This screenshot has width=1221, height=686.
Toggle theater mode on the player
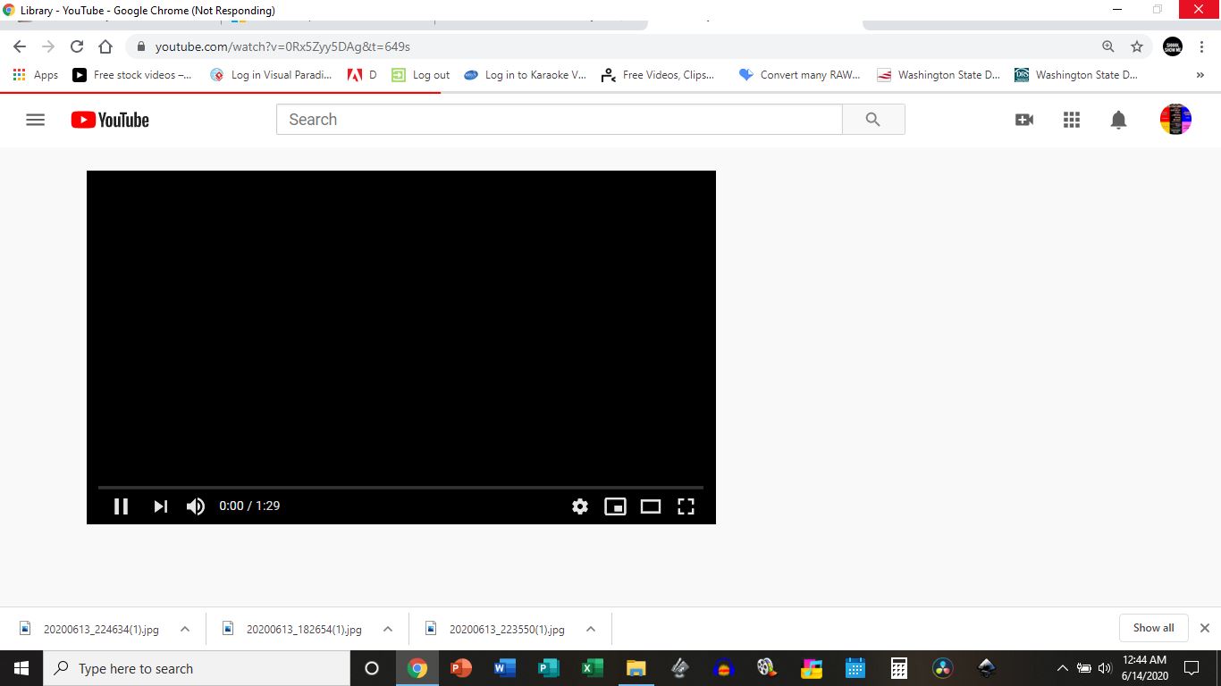650,506
